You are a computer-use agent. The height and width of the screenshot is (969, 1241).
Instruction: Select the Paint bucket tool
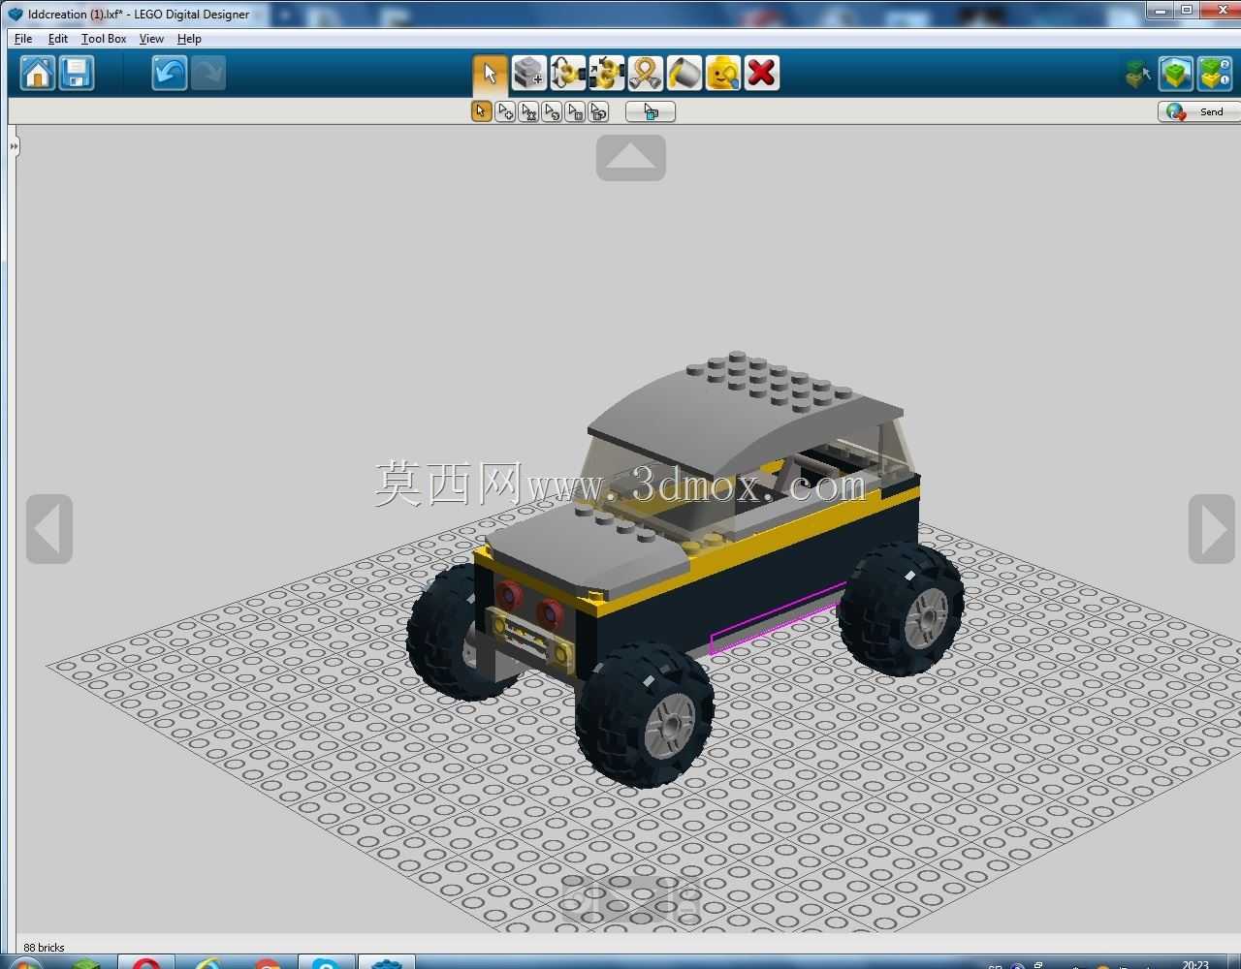click(684, 73)
